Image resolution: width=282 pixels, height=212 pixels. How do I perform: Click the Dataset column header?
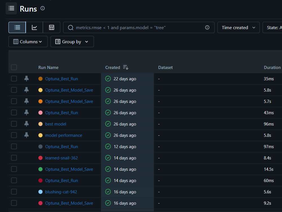point(165,68)
